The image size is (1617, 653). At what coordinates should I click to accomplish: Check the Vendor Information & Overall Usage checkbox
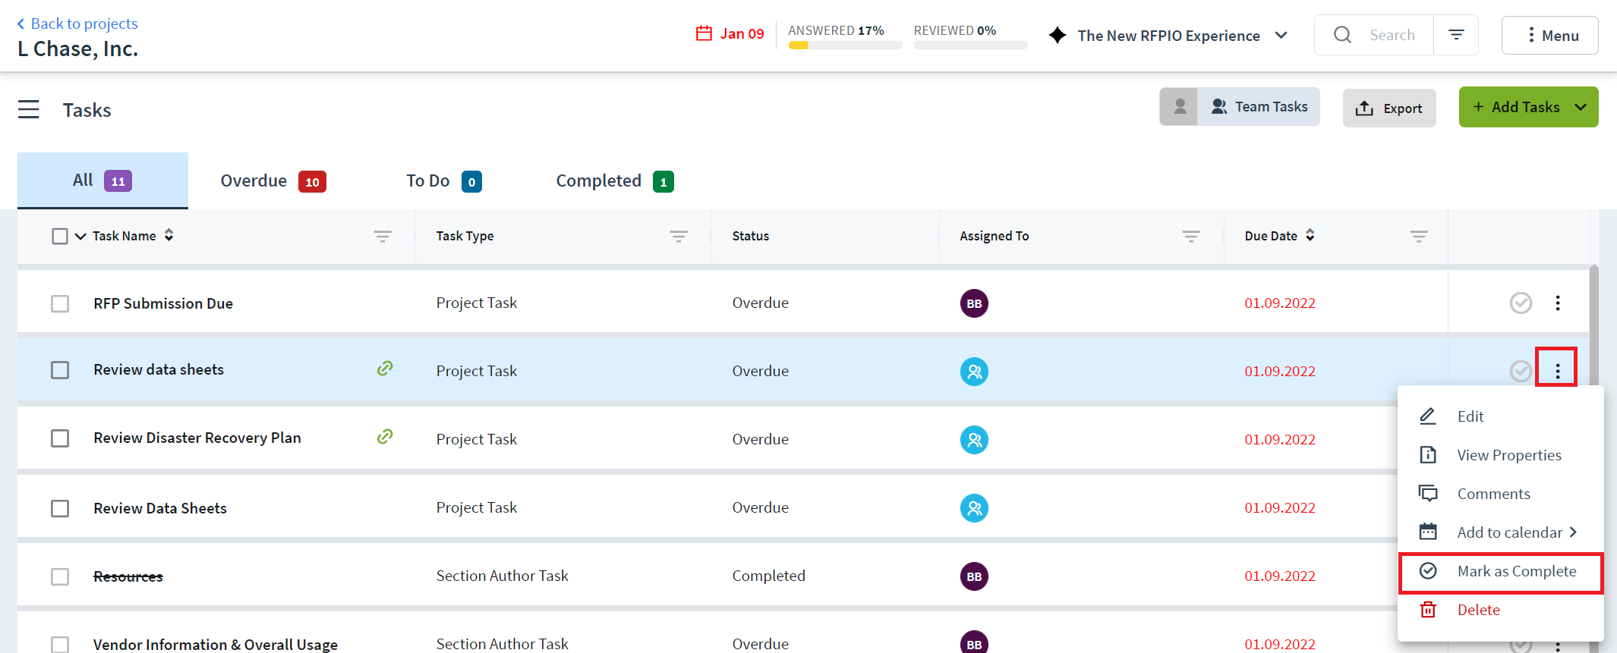click(x=60, y=644)
